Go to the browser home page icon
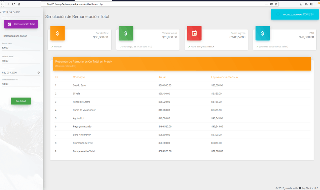 point(19,4)
